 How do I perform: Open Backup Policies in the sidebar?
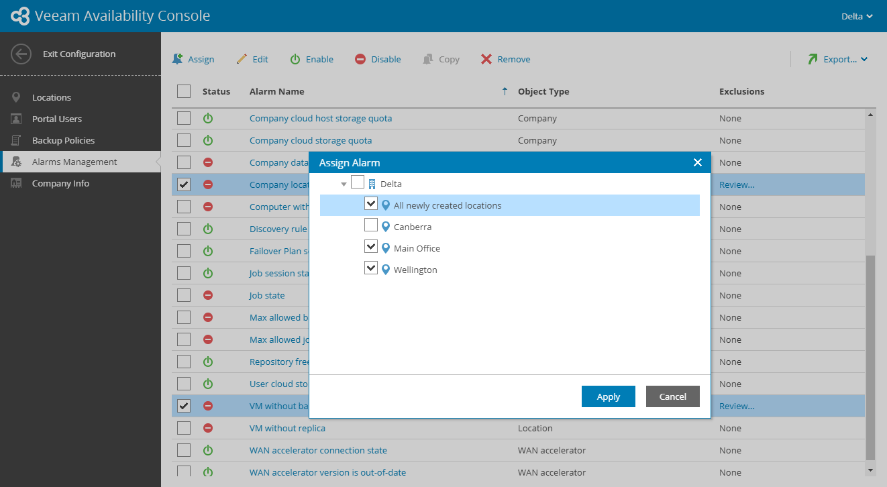pos(81,140)
